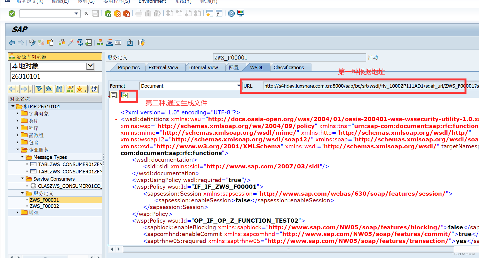
Task: Click the Customize local layout monitor icon
Action: point(241,13)
